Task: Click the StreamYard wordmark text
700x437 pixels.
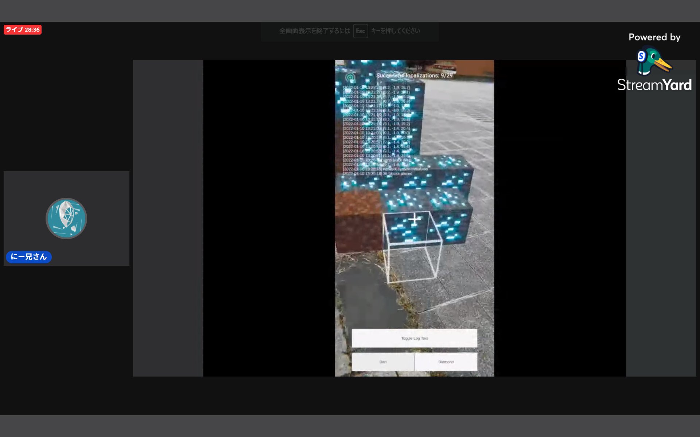Action: coord(654,85)
